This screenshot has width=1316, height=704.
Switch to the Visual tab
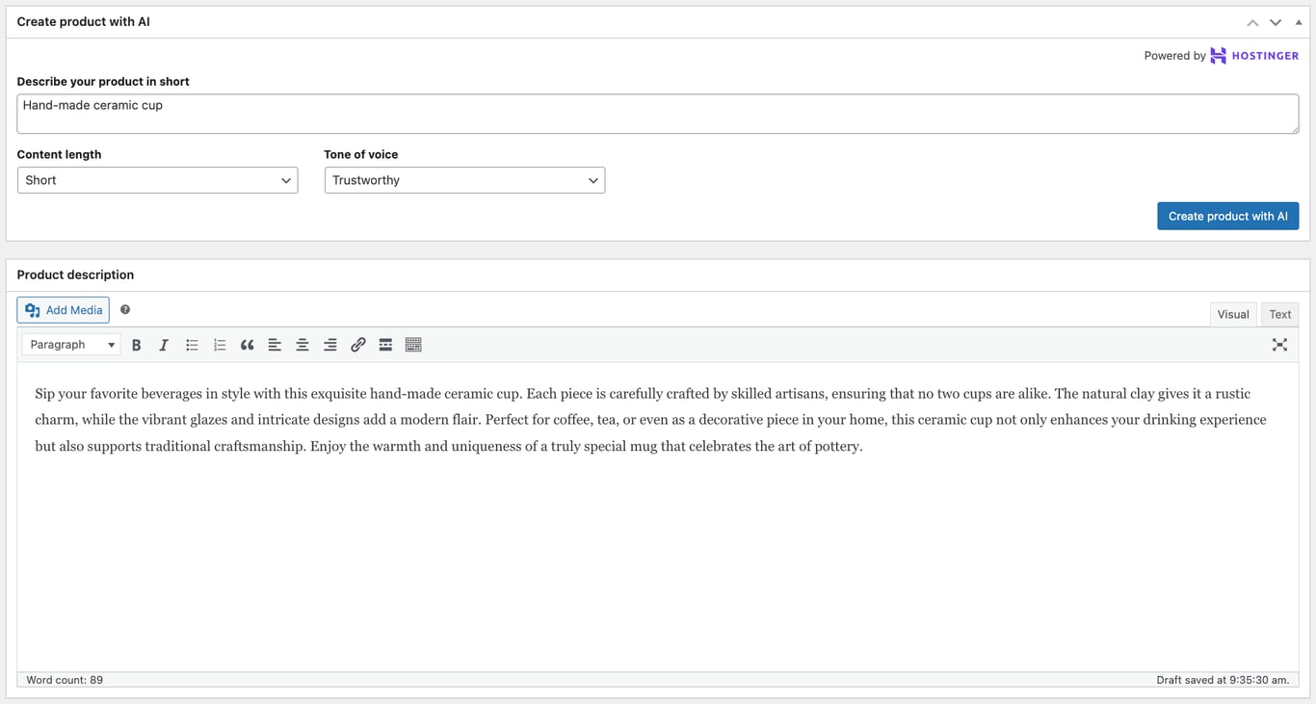1233,314
